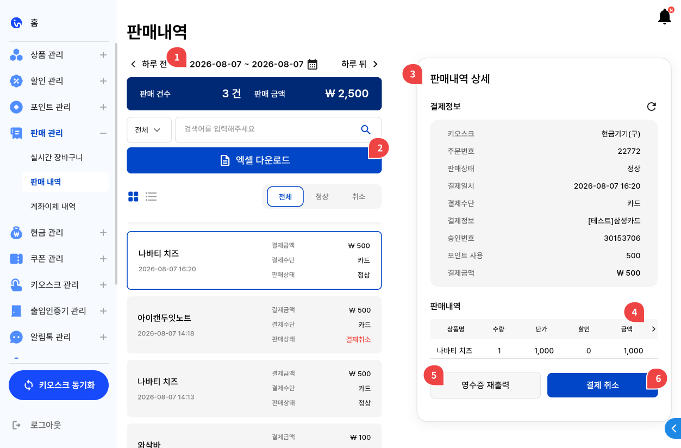The image size is (681, 448).
Task: Click 하루 전 text button
Action: 154,64
